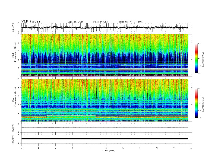Image resolution: width=215 pixels, height=166 pixels.
Task: Select the date text "Apr. 24, 2016"
Action: (x=76, y=22)
